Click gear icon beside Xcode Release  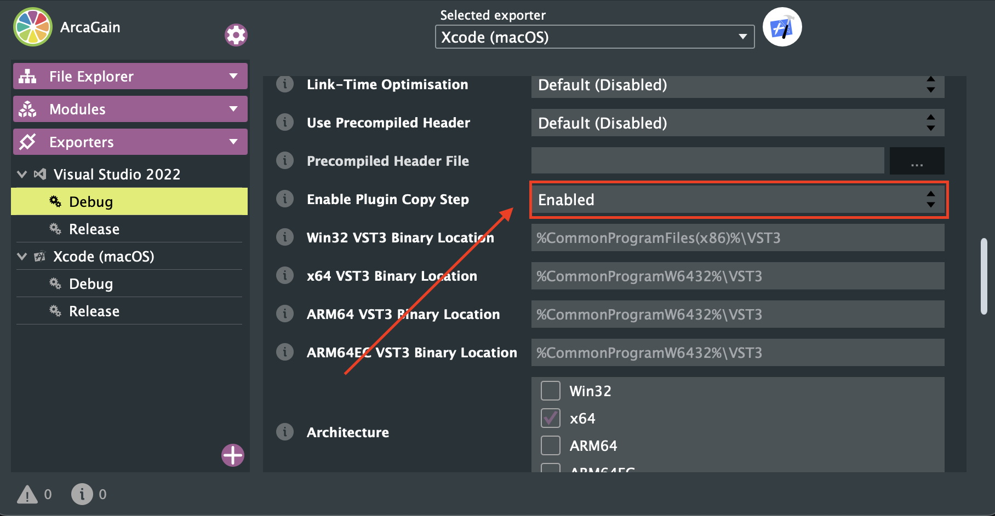[55, 311]
